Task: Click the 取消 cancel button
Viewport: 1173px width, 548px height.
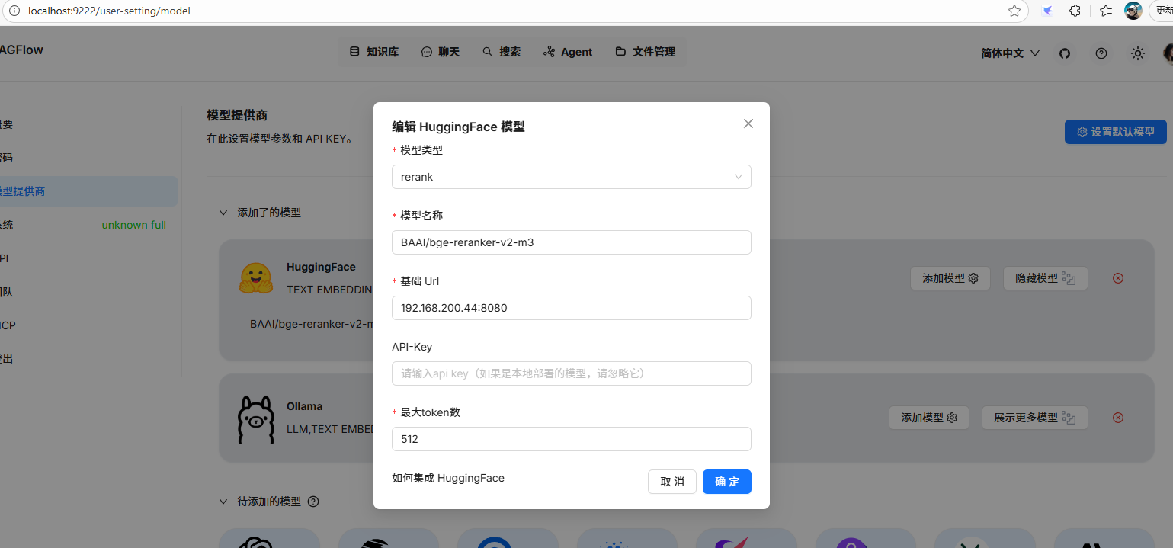Action: [x=672, y=482]
